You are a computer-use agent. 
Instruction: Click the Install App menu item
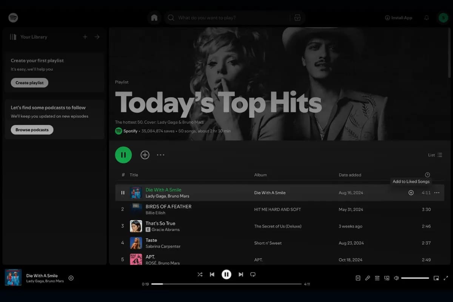point(399,17)
